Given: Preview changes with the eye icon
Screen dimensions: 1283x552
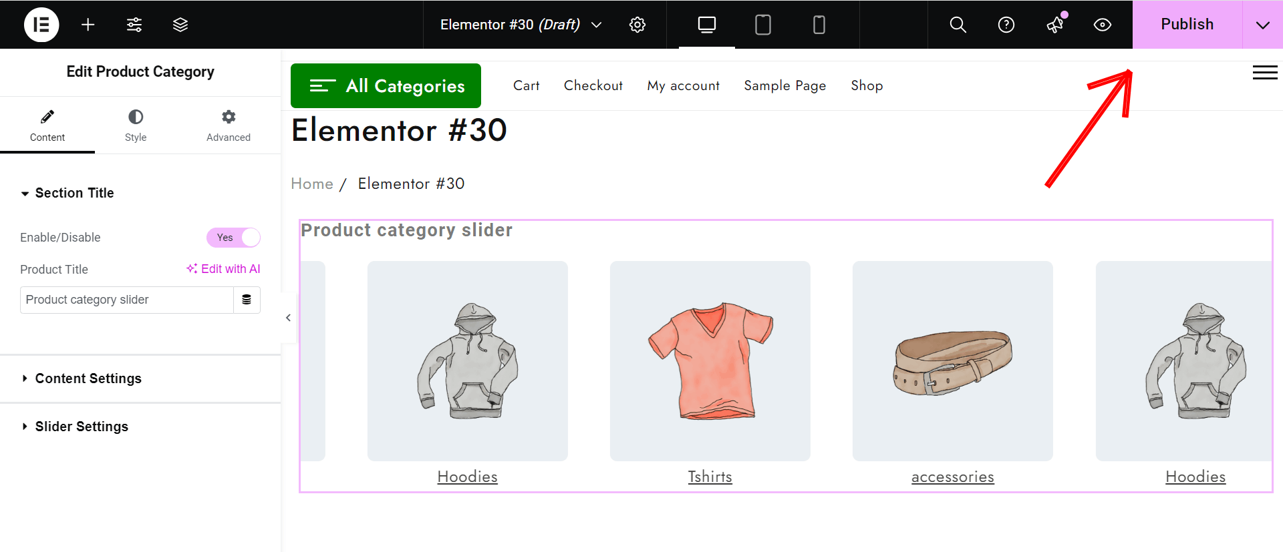Looking at the screenshot, I should (1102, 25).
